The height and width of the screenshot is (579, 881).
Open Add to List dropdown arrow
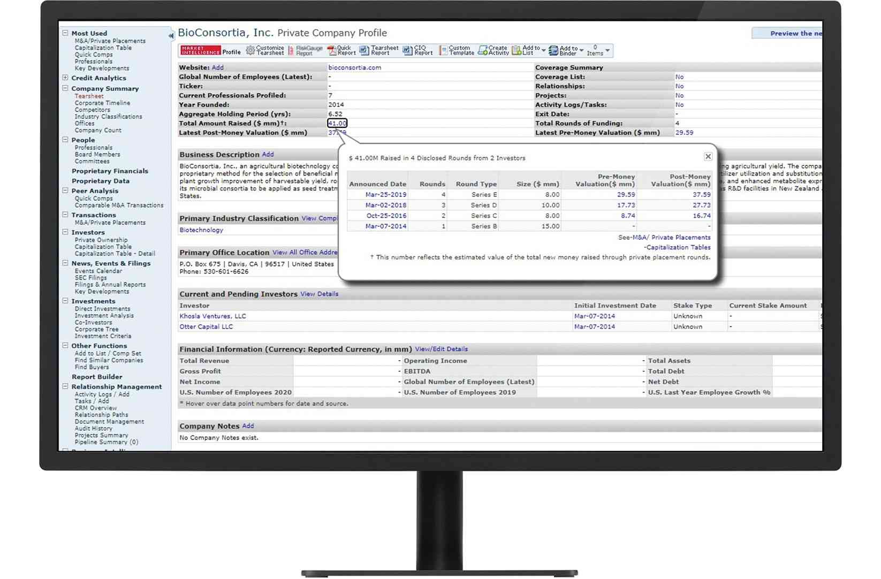coord(544,50)
